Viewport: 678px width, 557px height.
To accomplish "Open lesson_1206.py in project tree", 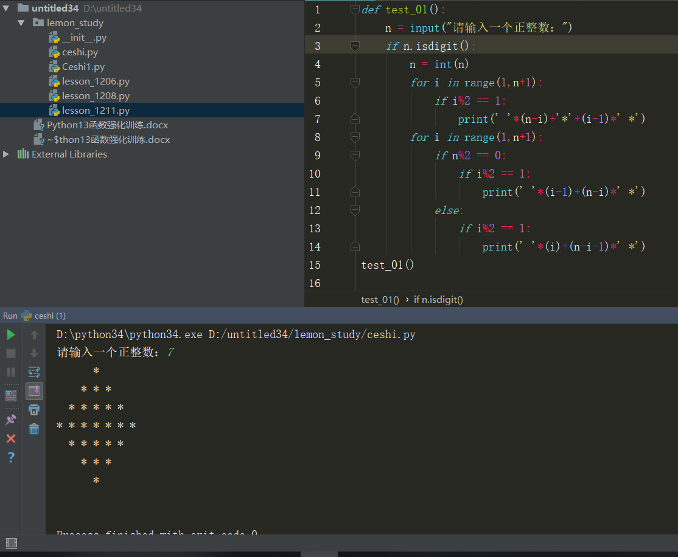I will (x=96, y=81).
